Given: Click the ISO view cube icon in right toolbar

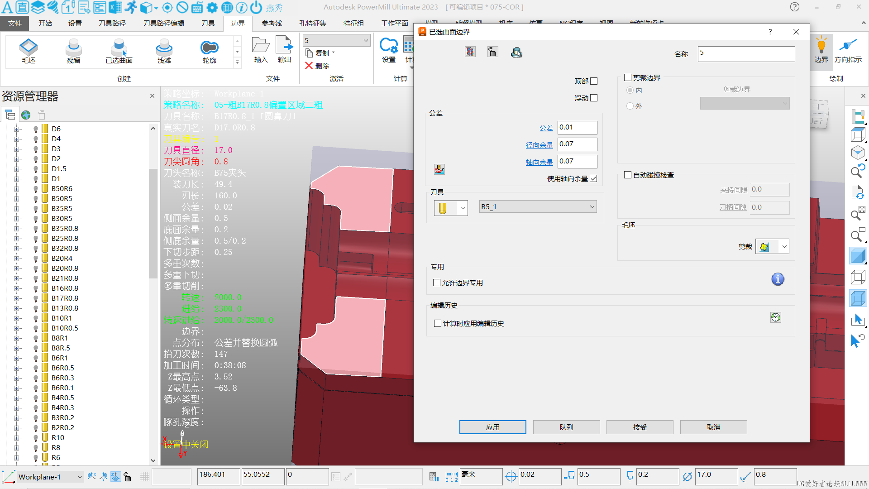Looking at the screenshot, I should 858,153.
